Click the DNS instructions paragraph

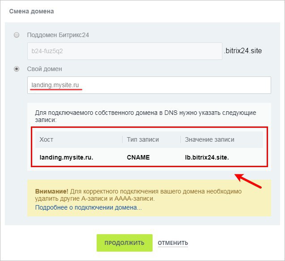[x=145, y=116]
